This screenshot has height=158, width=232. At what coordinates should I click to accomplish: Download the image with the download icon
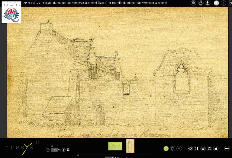[208, 3]
